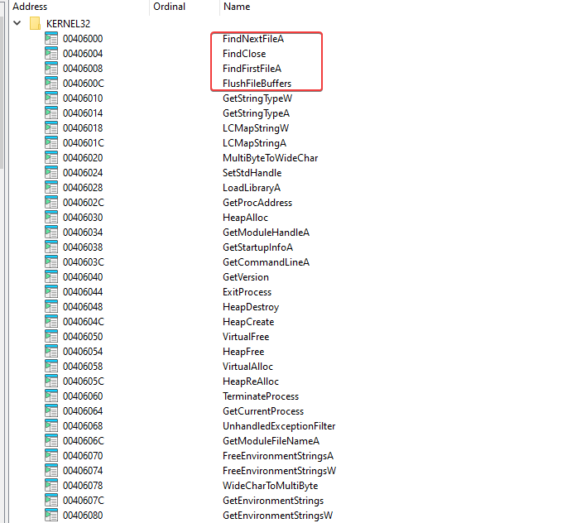Select the KERNEL32 library label
Screen dimensions: 586x523
coord(68,23)
